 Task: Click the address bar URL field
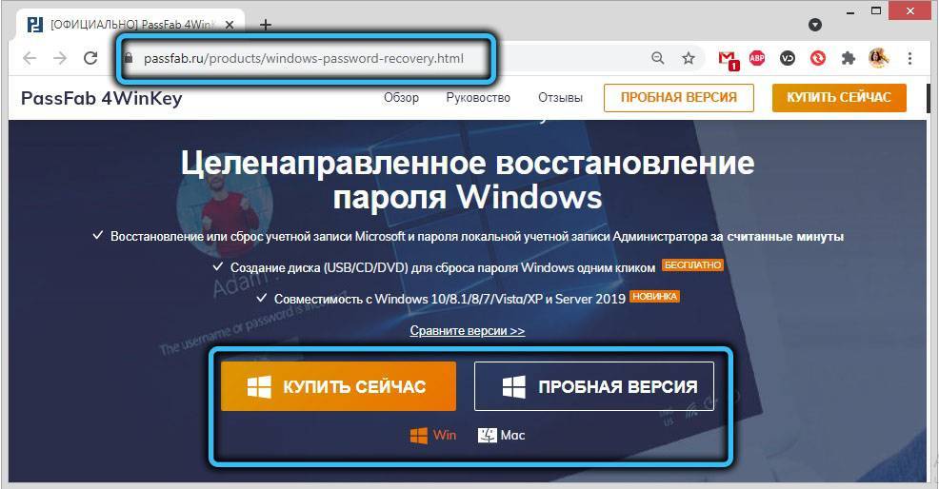381,58
